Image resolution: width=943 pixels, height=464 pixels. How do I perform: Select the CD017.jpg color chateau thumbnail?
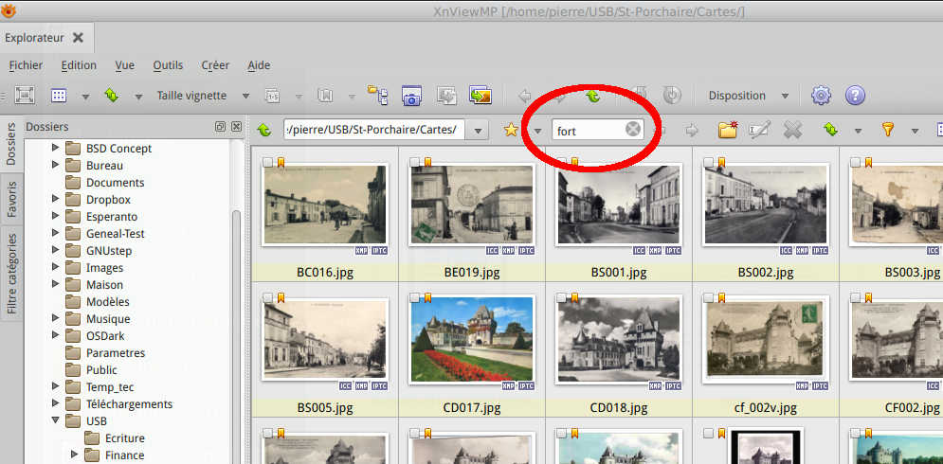[472, 339]
